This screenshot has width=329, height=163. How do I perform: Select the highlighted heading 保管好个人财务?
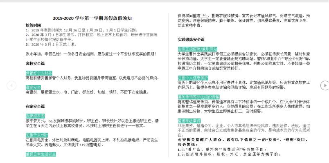(39, 73)
